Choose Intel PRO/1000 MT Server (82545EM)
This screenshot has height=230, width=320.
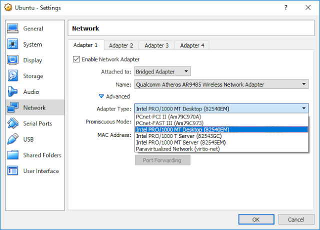(x=221, y=142)
